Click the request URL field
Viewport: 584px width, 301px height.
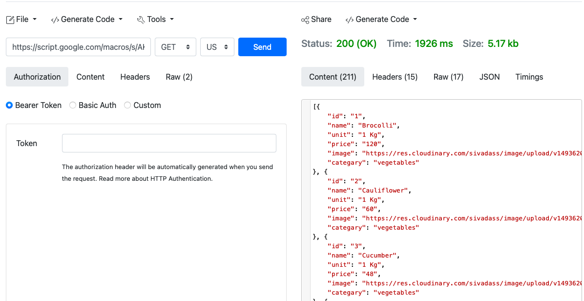[x=78, y=47]
